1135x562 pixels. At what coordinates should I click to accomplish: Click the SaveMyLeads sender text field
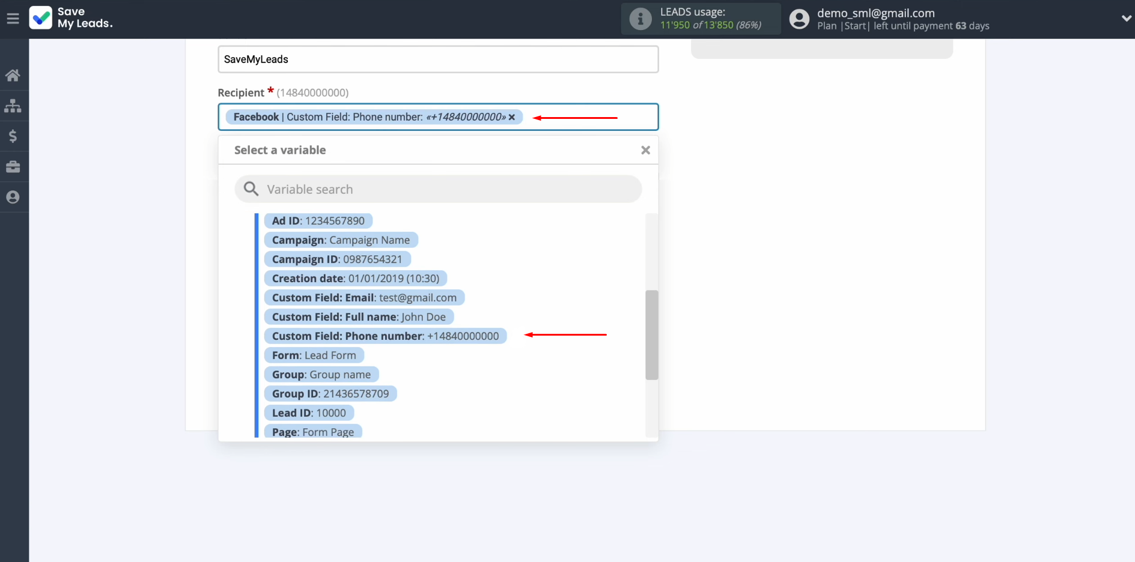tap(438, 59)
